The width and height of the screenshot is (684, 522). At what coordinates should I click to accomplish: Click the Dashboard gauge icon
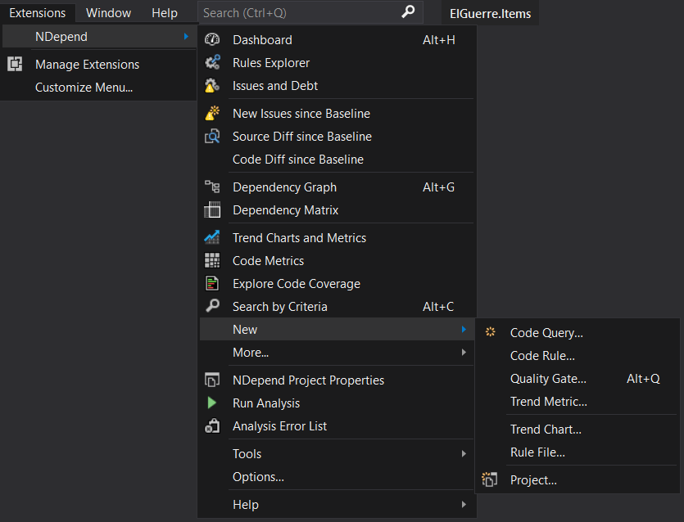tap(212, 40)
